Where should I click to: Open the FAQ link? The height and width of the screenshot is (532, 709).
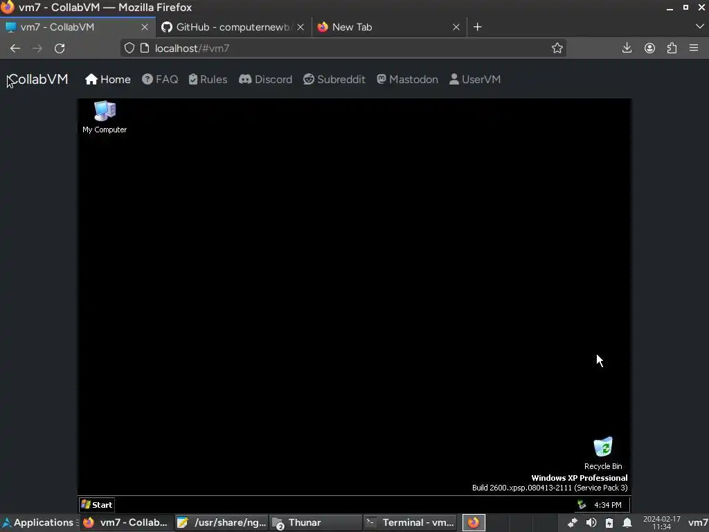click(x=160, y=80)
